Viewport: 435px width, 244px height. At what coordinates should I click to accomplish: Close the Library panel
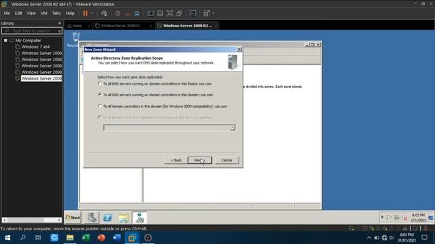[x=59, y=23]
